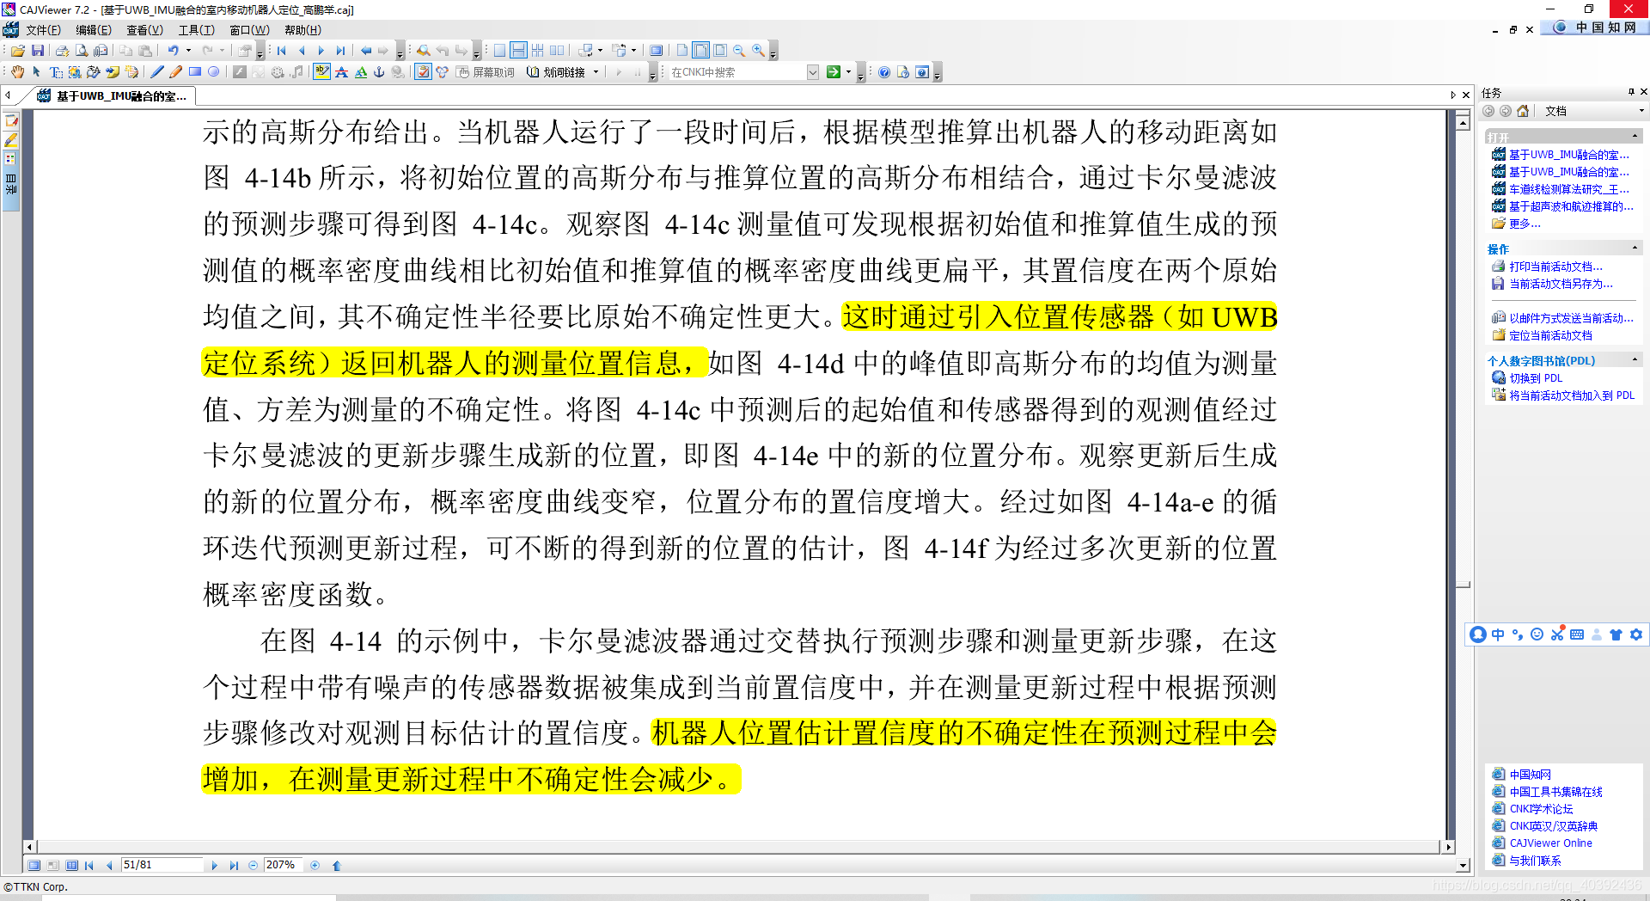The image size is (1650, 901).
Task: Toggle third view mode button in status bar
Action: pyautogui.click(x=72, y=866)
